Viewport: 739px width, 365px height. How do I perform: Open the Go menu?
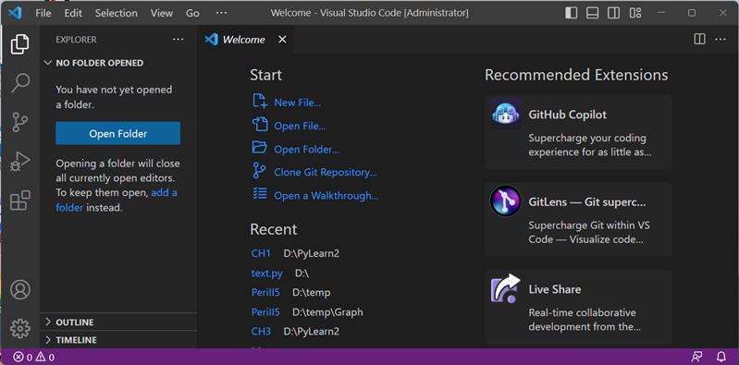pyautogui.click(x=192, y=13)
